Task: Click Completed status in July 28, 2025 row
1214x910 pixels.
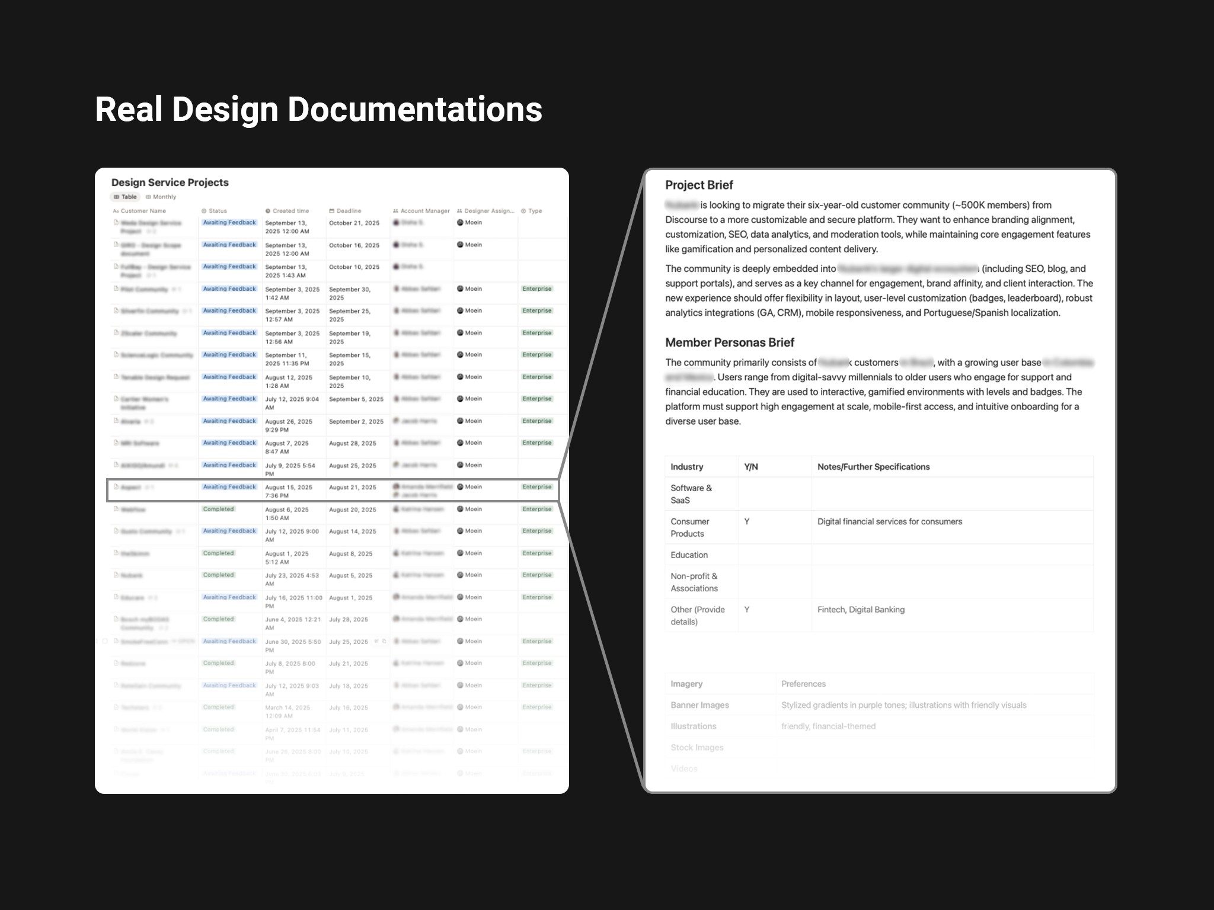Action: (218, 619)
